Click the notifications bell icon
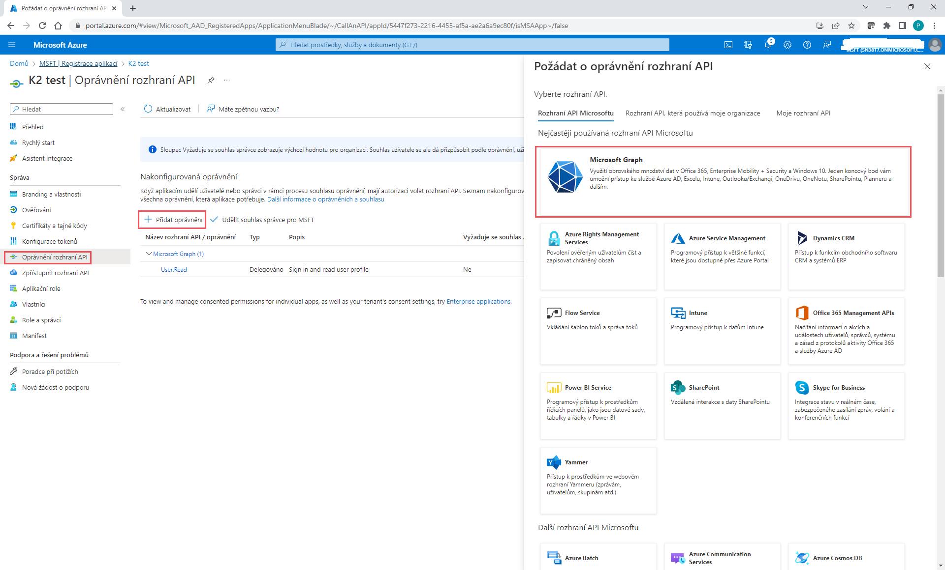The image size is (945, 570). (x=768, y=45)
